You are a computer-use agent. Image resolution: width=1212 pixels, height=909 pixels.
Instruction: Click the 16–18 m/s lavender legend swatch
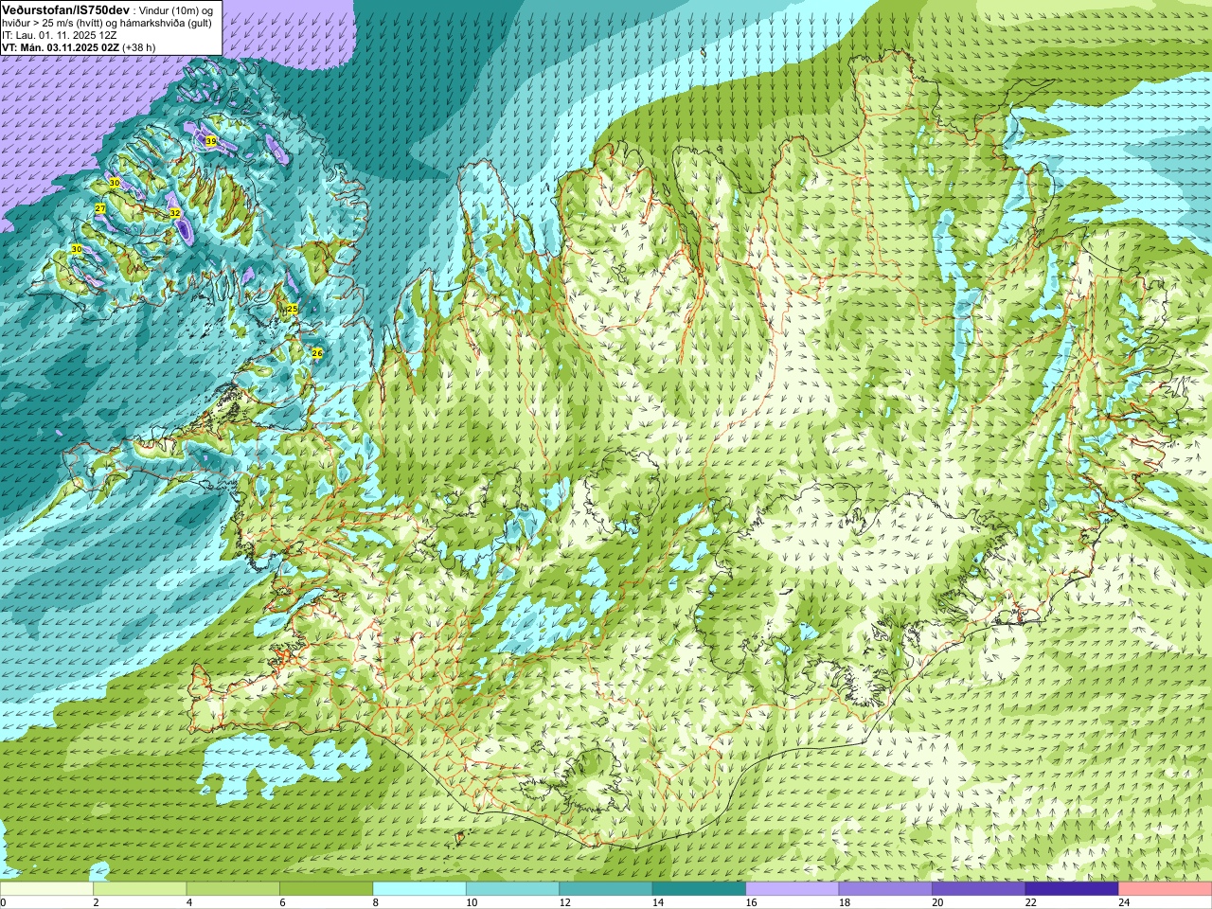coord(792,889)
